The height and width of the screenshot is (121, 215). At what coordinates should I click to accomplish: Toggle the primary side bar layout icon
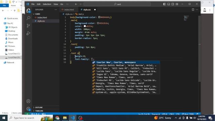coord(165,4)
